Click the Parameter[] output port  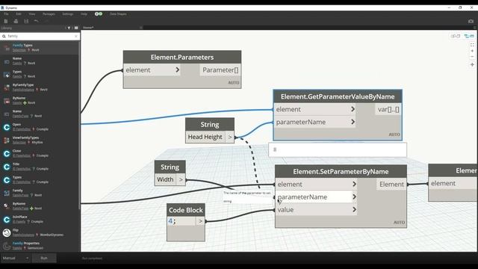(x=220, y=69)
